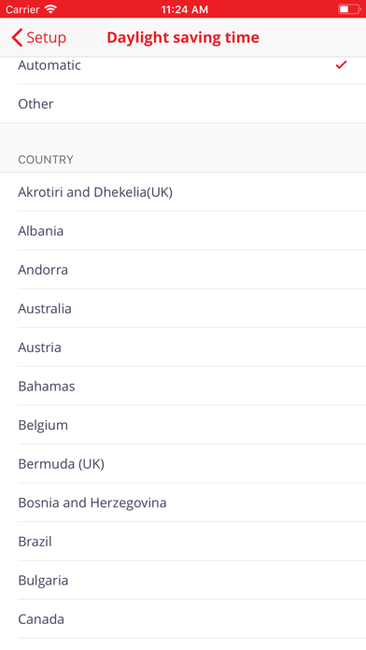The height and width of the screenshot is (650, 366).
Task: Select Andorra in the country list
Action: pyautogui.click(x=183, y=270)
